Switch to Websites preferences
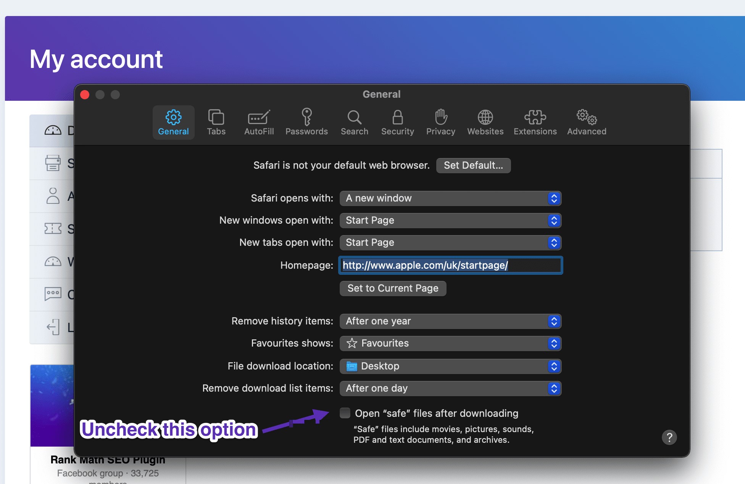The width and height of the screenshot is (745, 484). 485,123
